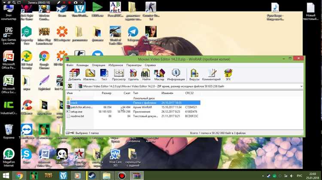Switch the РУС input language indicator
The height and width of the screenshot is (180, 322).
coord(299,176)
